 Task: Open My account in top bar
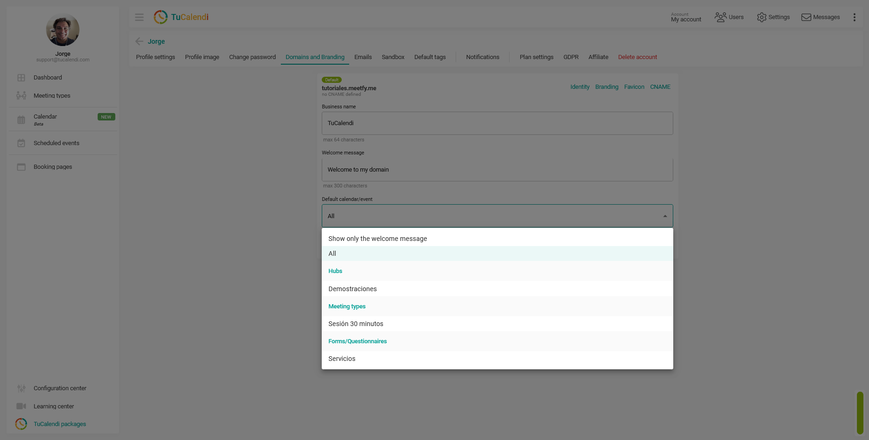[x=686, y=17]
